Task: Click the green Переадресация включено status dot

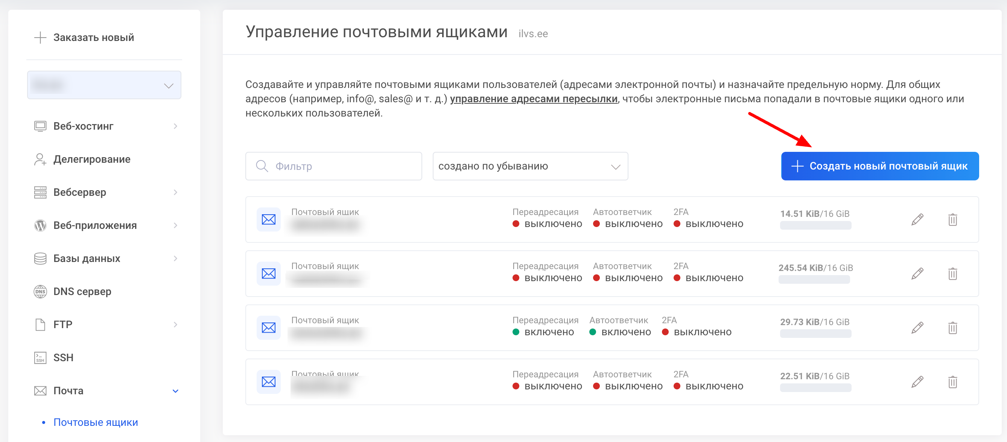Action: (x=516, y=332)
